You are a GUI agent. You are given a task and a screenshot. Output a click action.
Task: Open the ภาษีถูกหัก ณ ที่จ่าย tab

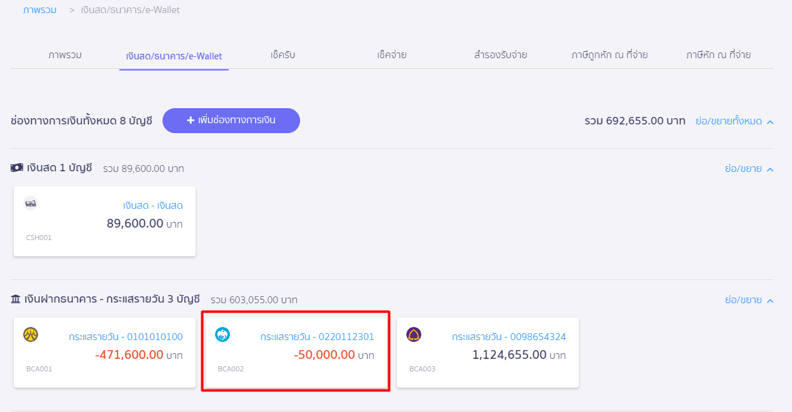pos(609,55)
